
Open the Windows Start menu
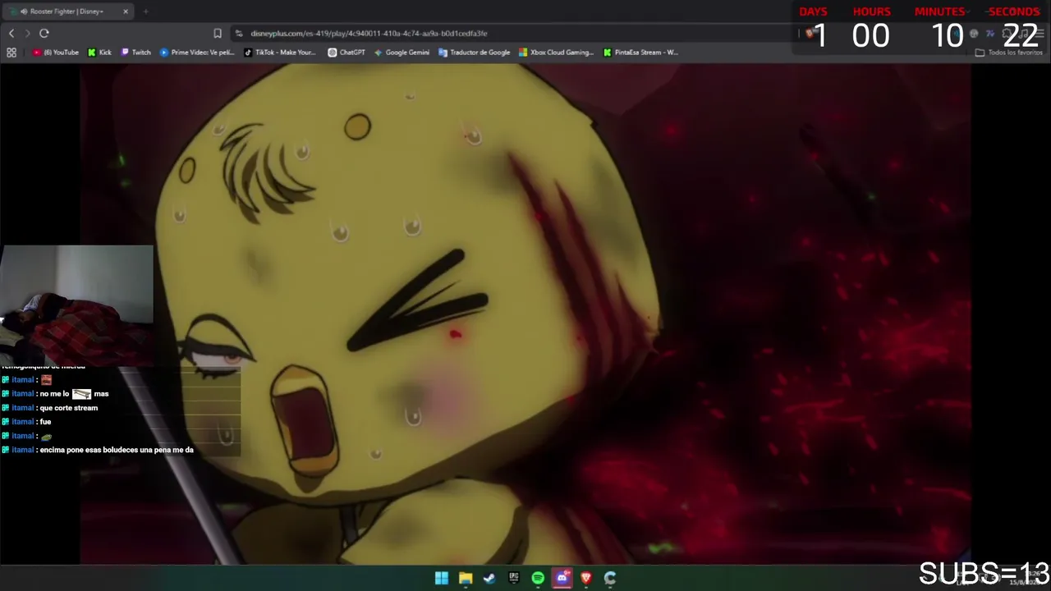coord(442,578)
